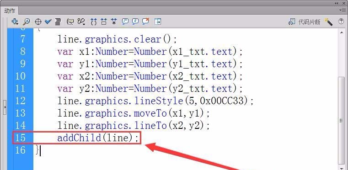Click the insert target path crosshair icon
The width and height of the screenshot is (348, 170).
pyautogui.click(x=38, y=22)
